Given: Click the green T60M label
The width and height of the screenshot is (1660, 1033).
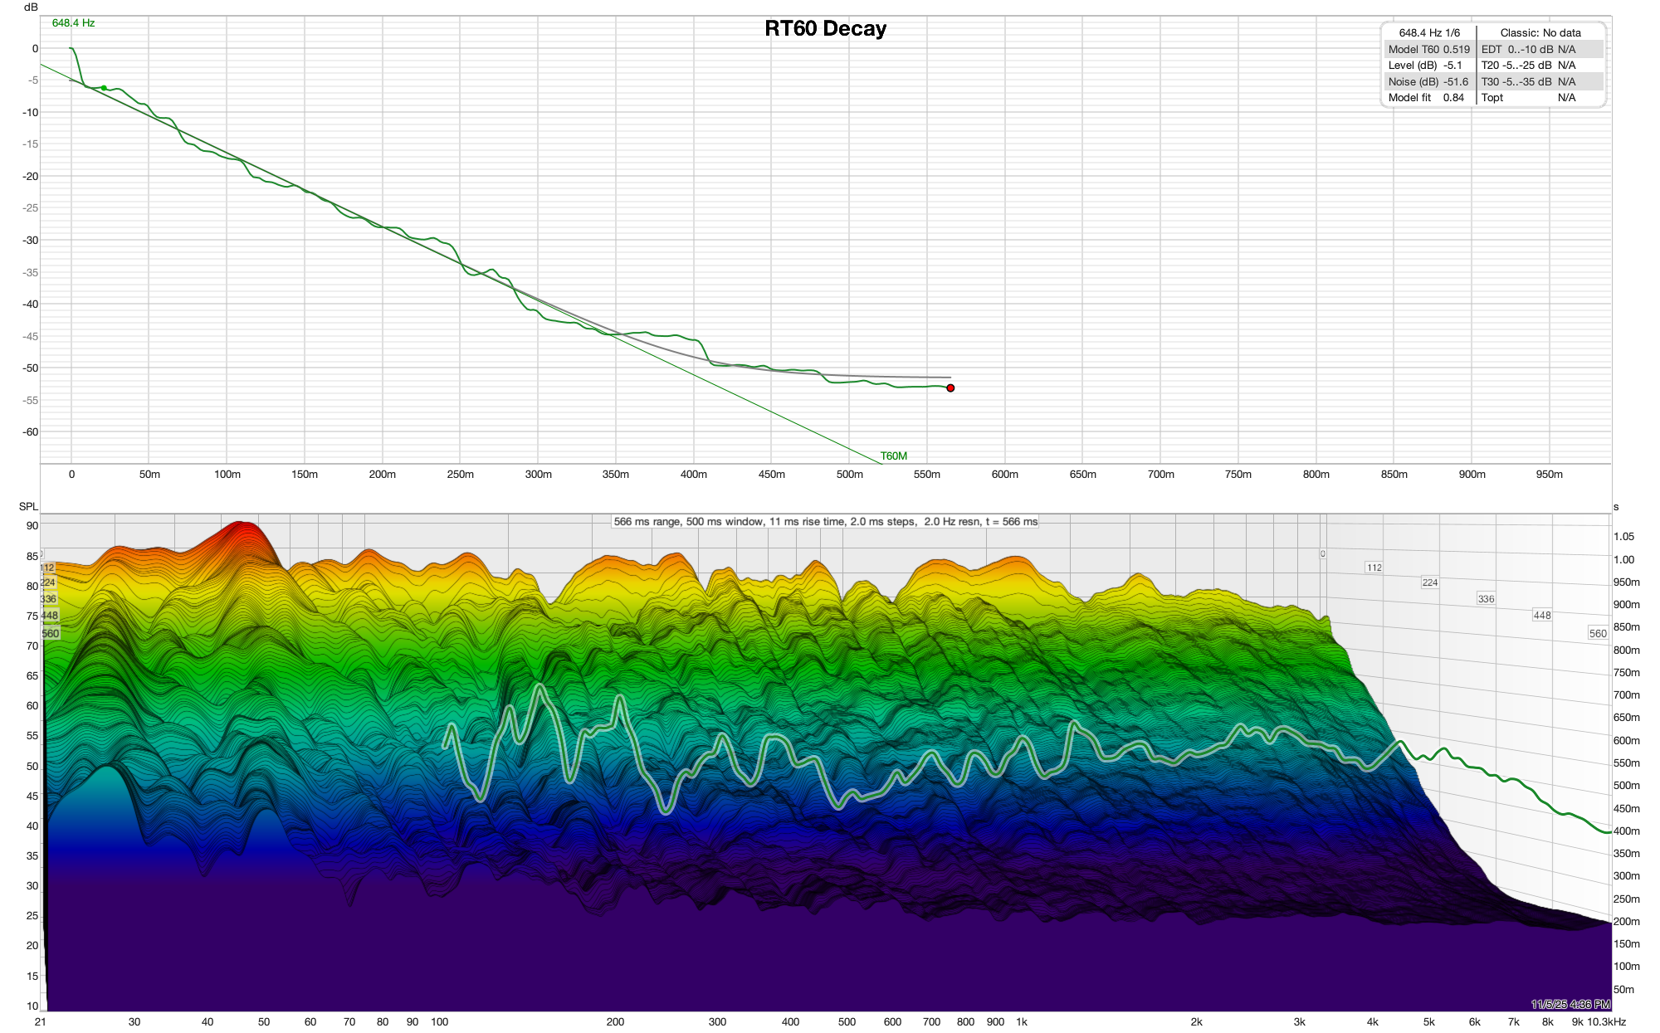Looking at the screenshot, I should coord(893,456).
